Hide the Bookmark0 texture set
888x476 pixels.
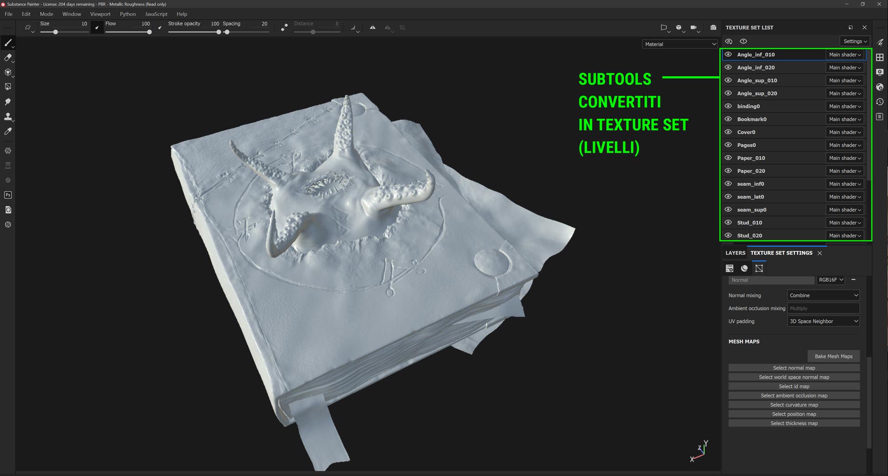tap(728, 119)
